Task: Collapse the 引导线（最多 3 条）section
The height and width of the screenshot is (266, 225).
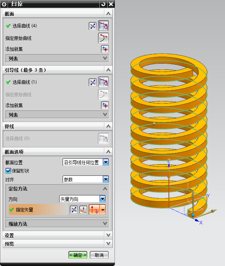Action: (108, 70)
